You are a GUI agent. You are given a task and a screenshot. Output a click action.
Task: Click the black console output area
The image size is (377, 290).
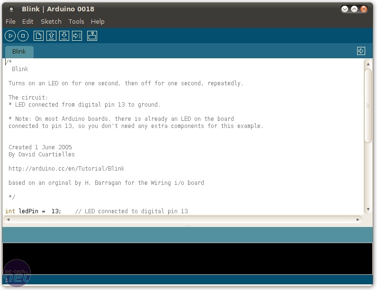click(188, 259)
